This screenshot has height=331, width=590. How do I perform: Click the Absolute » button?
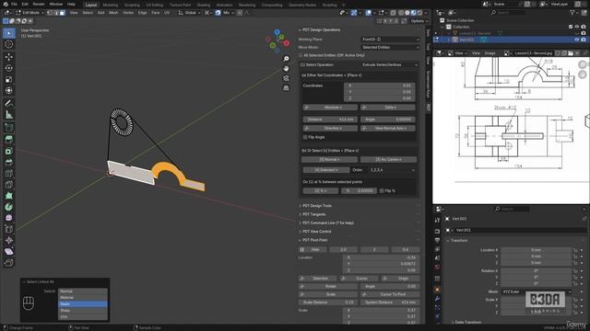pyautogui.click(x=330, y=108)
